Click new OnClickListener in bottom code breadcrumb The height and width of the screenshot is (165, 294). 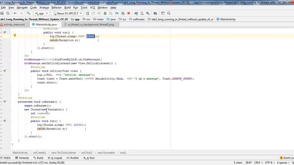tap(64, 153)
